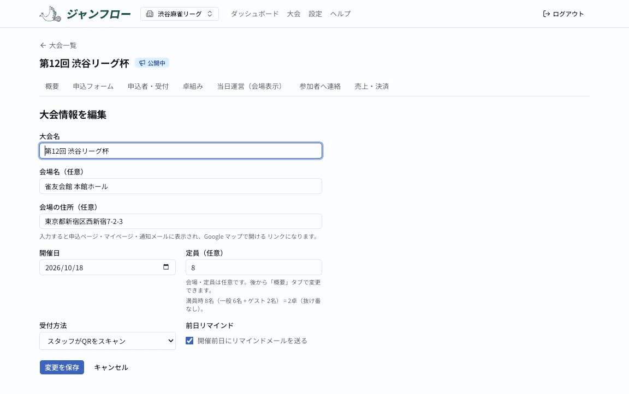629x394 pixels.
Task: Click the 前日リマインド section label
Action: pyautogui.click(x=210, y=325)
